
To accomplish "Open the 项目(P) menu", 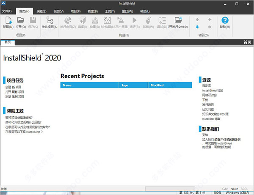I will [x=76, y=11].
